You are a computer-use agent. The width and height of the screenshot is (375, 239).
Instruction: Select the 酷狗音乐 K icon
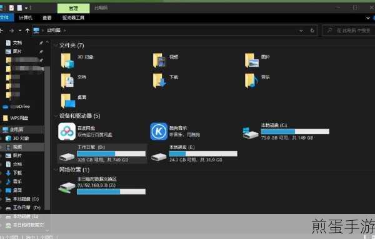[x=159, y=132]
